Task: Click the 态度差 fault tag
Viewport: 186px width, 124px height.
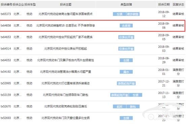Action: pos(126,26)
